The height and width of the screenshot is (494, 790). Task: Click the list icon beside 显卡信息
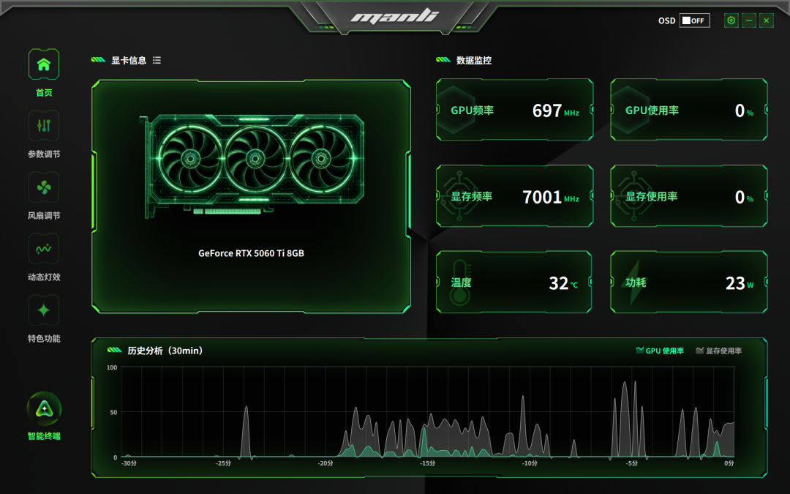click(157, 60)
